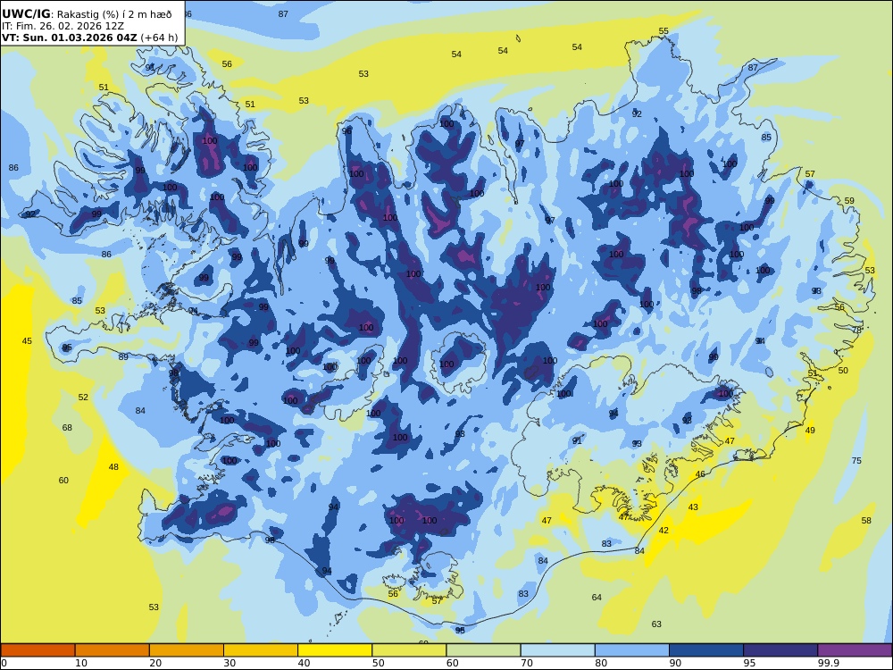Click the map value '89'

coord(123,357)
